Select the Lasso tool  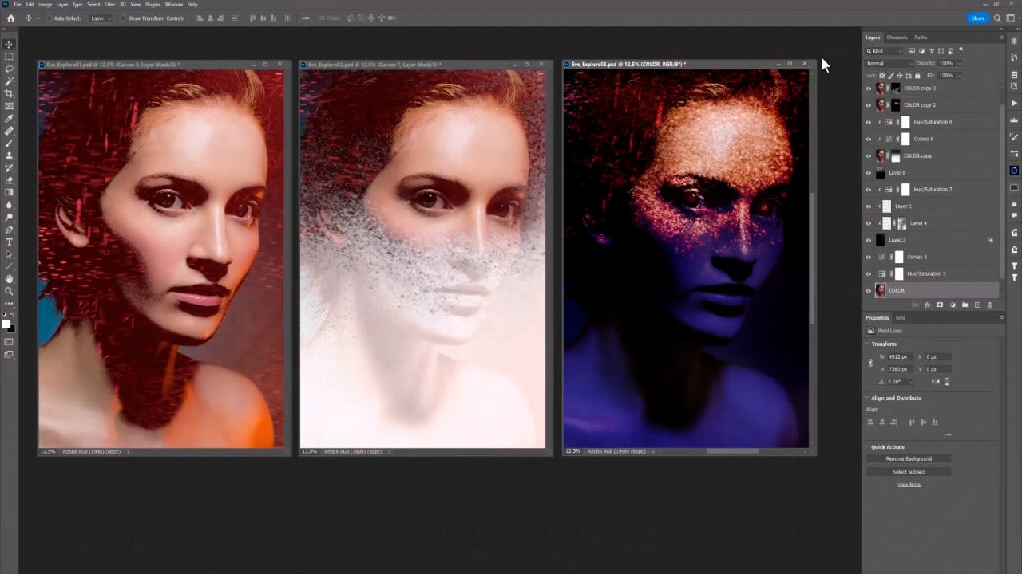[x=9, y=69]
